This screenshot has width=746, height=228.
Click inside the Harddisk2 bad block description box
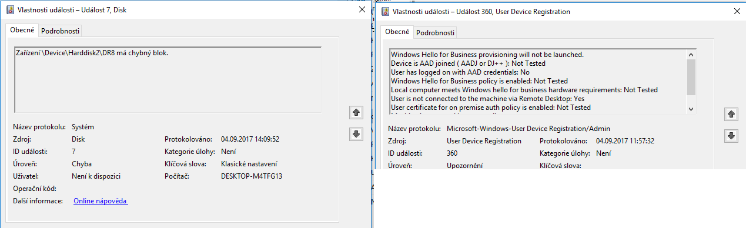coord(168,79)
